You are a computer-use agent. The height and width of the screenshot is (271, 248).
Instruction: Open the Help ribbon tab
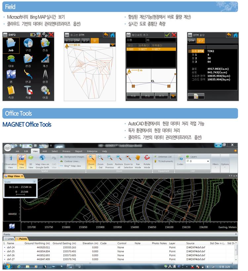[104, 151]
